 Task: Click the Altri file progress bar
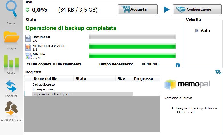pyautogui.click(x=132, y=55)
